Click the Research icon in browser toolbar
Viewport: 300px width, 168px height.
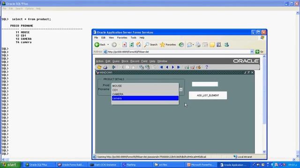click(219, 45)
